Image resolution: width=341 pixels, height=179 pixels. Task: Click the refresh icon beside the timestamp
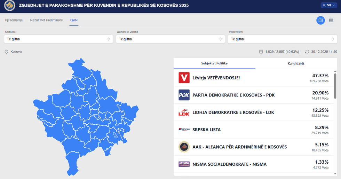[x=307, y=52]
